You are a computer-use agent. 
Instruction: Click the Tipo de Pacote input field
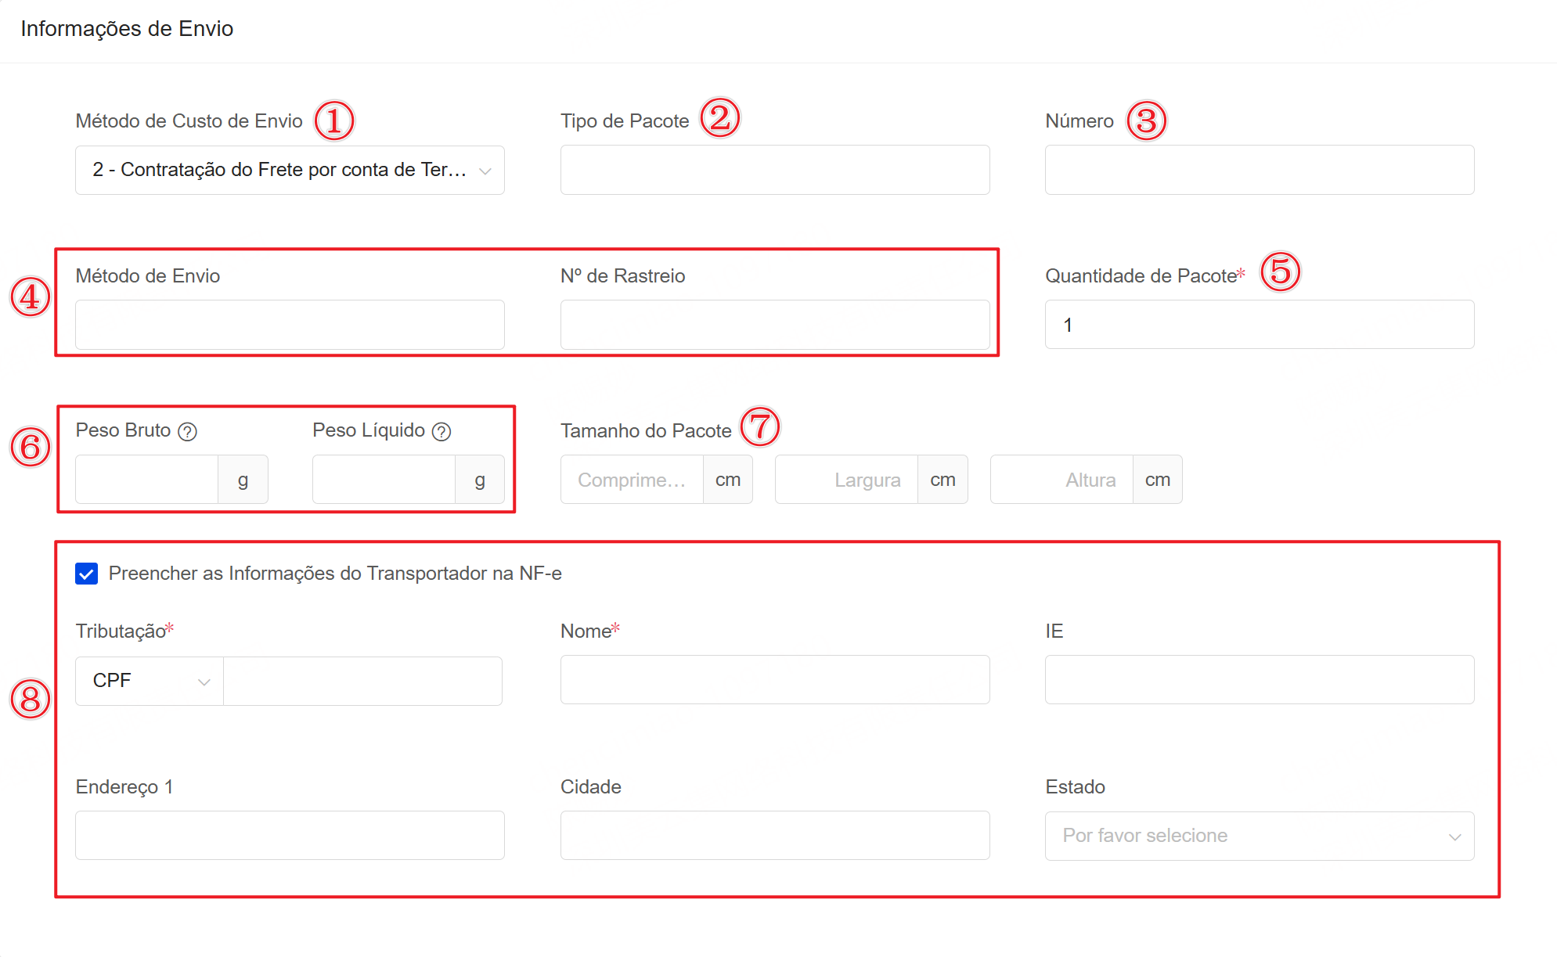pos(774,170)
